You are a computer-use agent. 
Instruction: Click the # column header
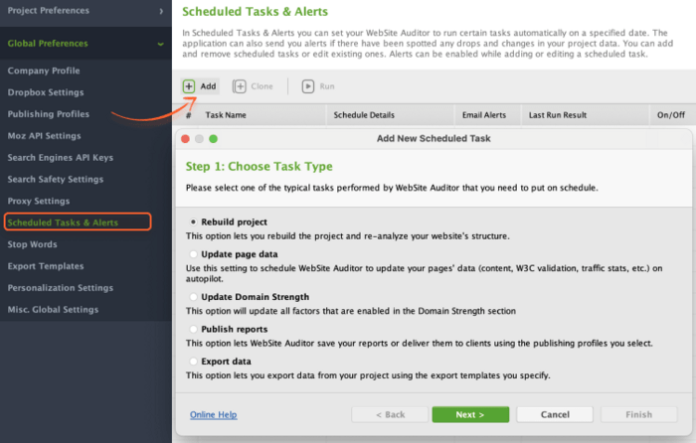189,115
